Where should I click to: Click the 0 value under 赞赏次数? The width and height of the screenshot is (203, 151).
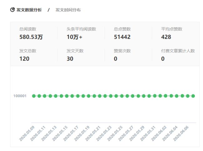116,59
